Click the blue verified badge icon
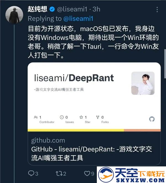166x183 pixels. (52, 9)
